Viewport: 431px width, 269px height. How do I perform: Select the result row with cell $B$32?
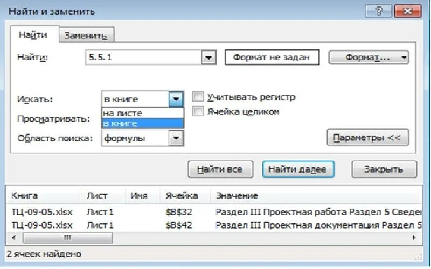(214, 212)
